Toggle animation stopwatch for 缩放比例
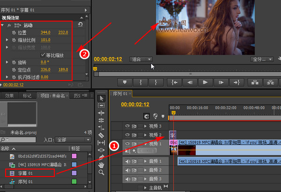 tap(14, 40)
